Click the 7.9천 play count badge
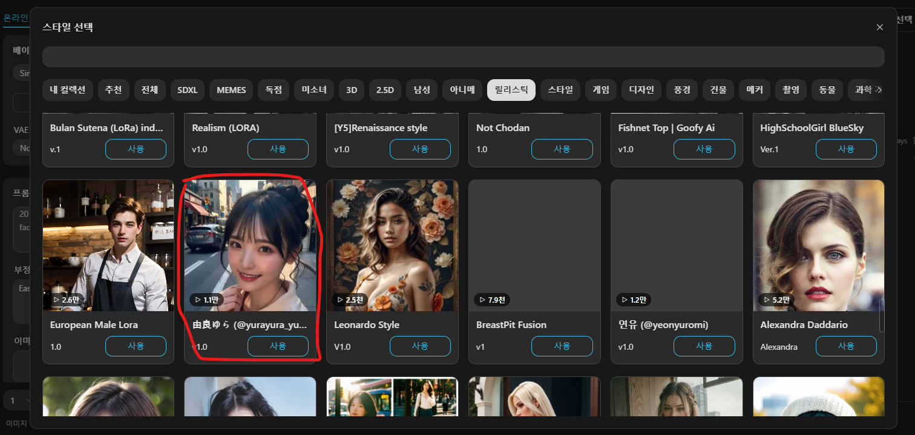Screen dimensions: 915x435 493,300
